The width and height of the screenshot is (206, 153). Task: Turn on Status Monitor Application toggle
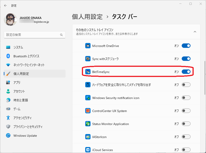(186, 124)
